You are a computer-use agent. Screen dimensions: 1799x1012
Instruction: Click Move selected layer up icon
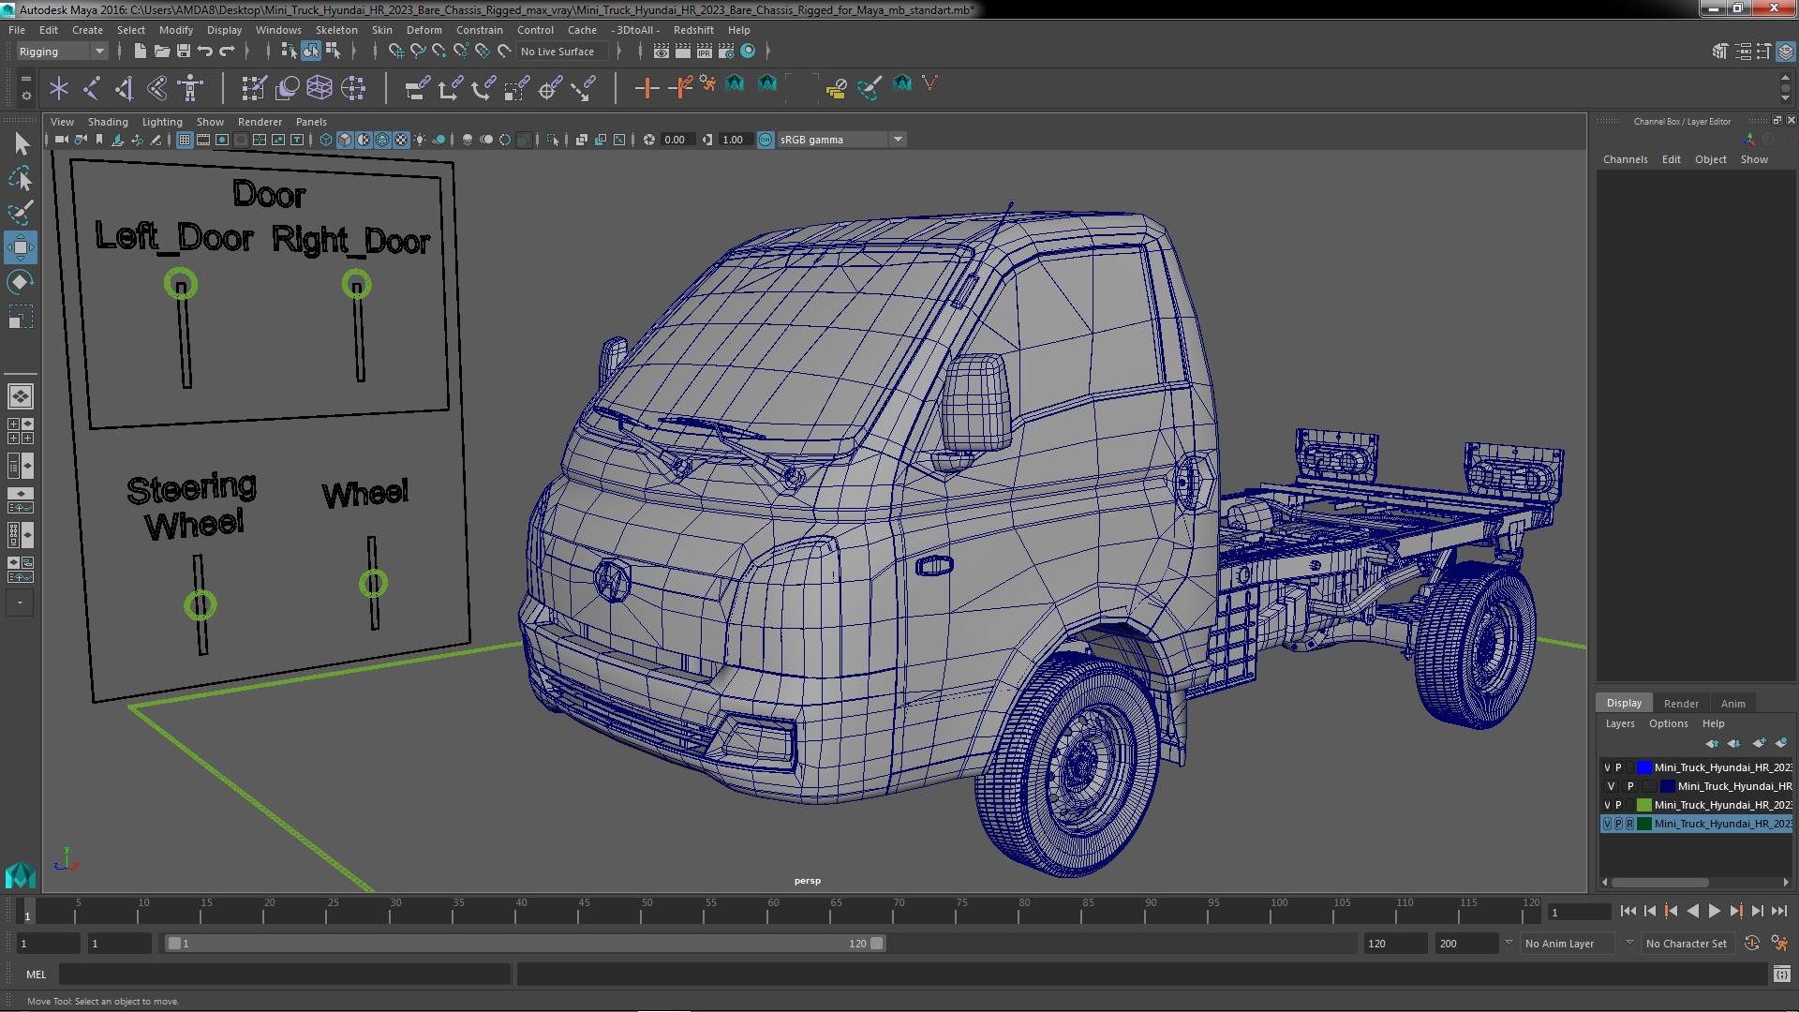tap(1712, 743)
